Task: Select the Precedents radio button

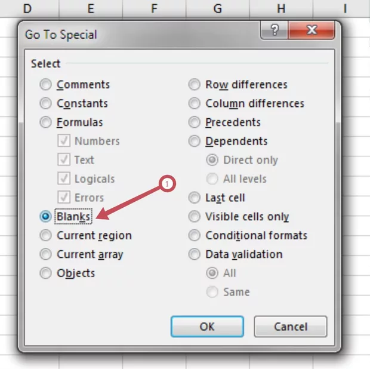Action: click(x=195, y=122)
